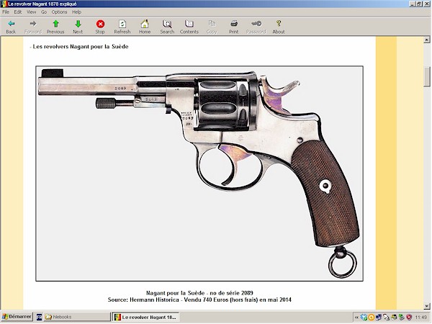Click the vertical scrollbar thumb
Viewport: 432px width, 324px height.
(x=427, y=77)
